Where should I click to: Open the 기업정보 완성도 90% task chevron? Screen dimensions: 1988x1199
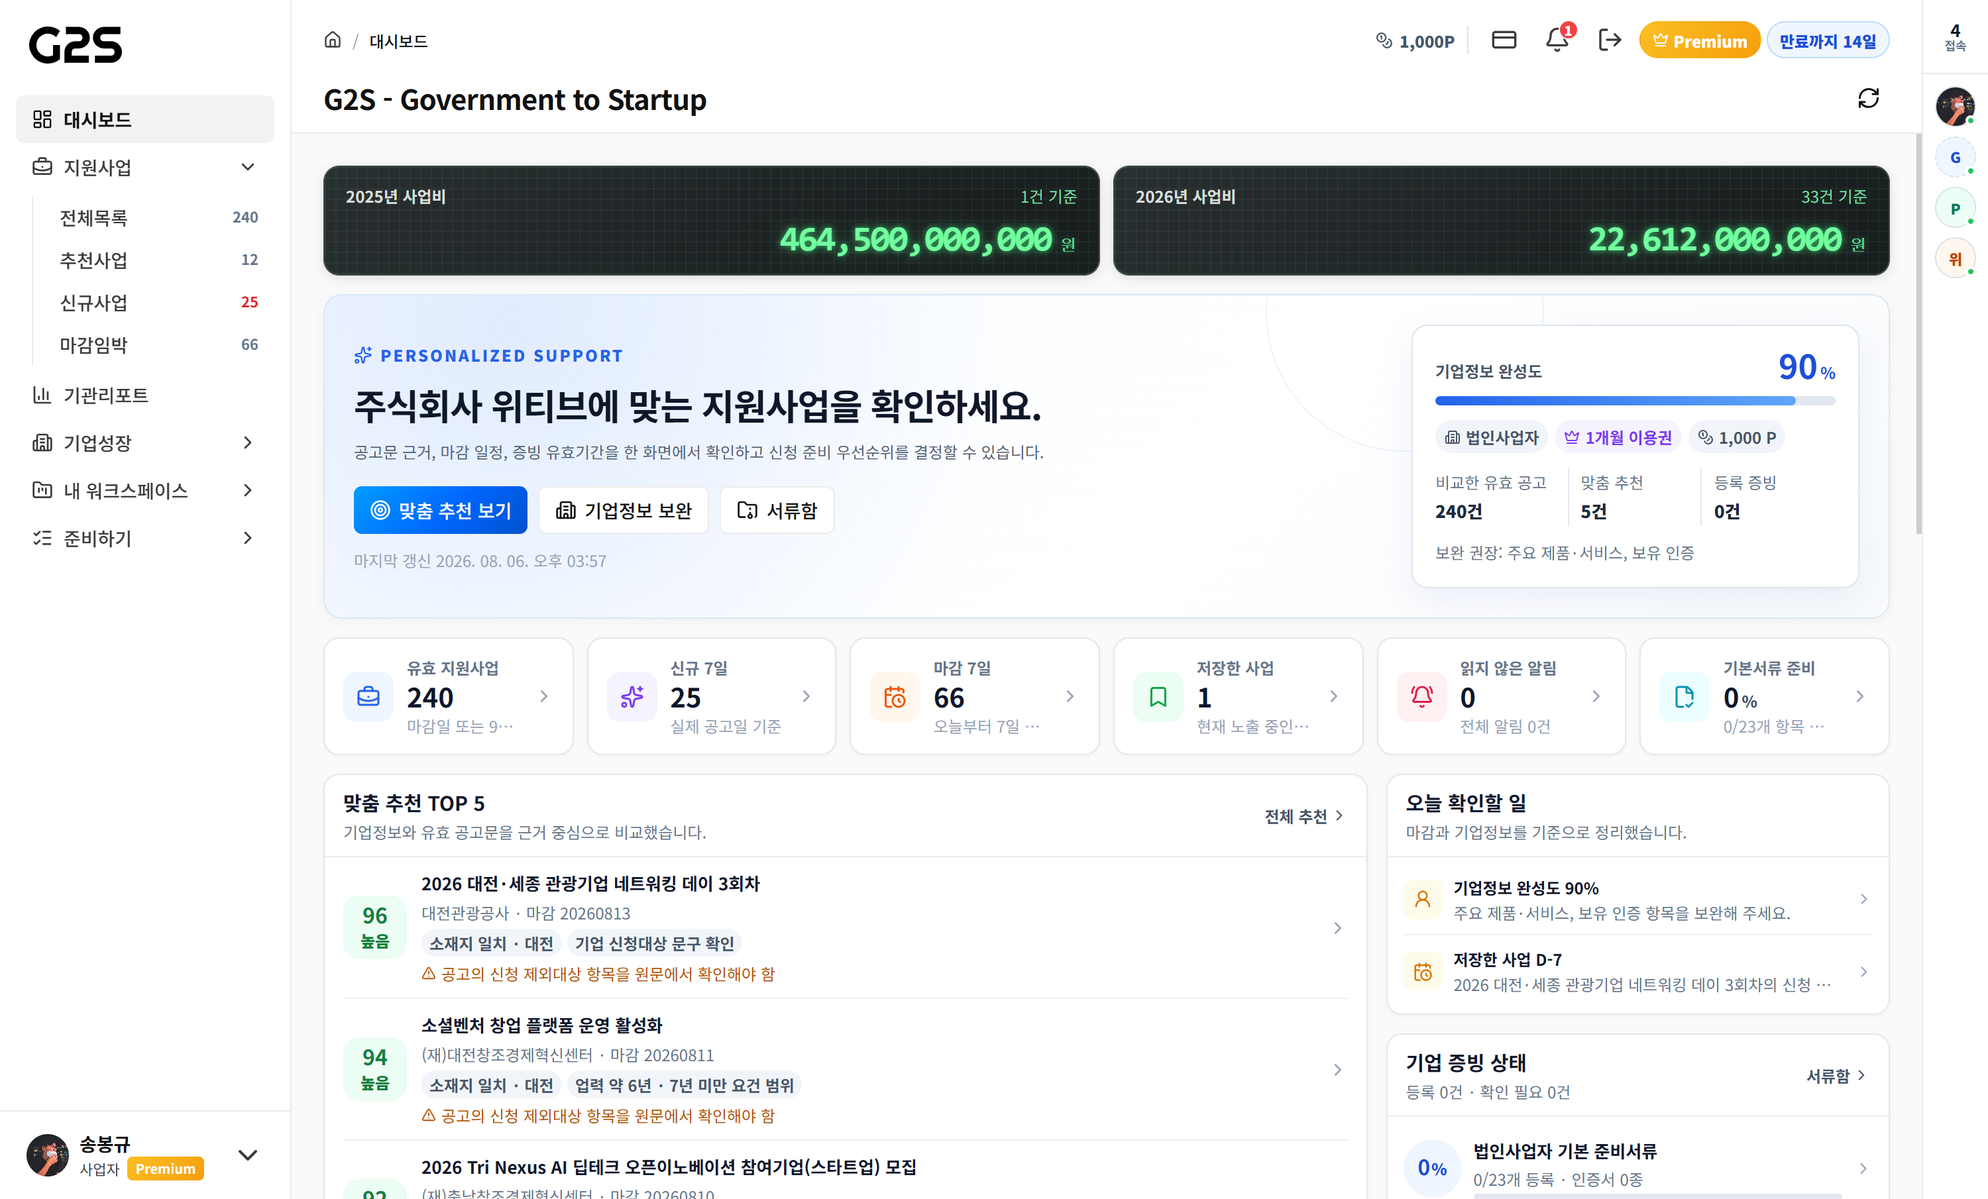click(1863, 899)
